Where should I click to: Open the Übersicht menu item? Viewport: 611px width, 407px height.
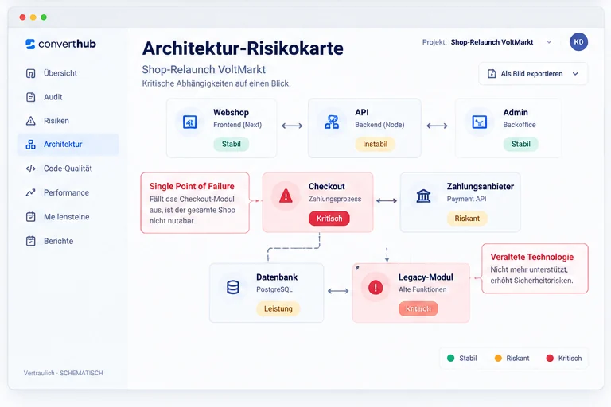click(68, 73)
